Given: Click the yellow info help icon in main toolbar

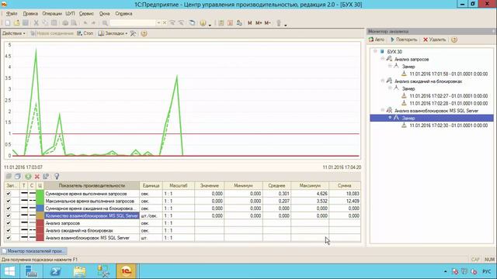Looking at the screenshot, I should (x=203, y=23).
